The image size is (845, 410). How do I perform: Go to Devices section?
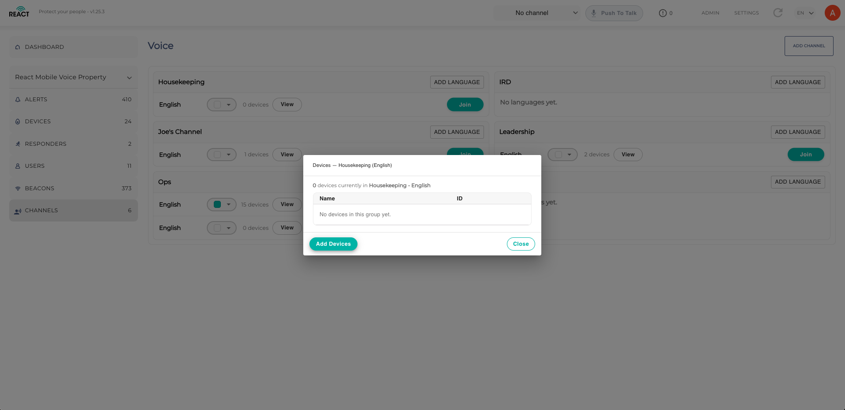tap(74, 122)
